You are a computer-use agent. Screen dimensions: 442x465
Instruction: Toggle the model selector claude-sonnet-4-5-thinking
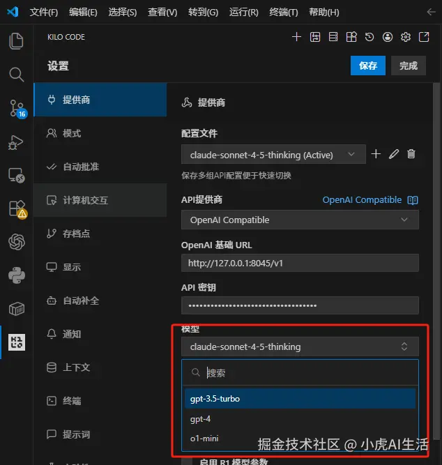click(300, 346)
